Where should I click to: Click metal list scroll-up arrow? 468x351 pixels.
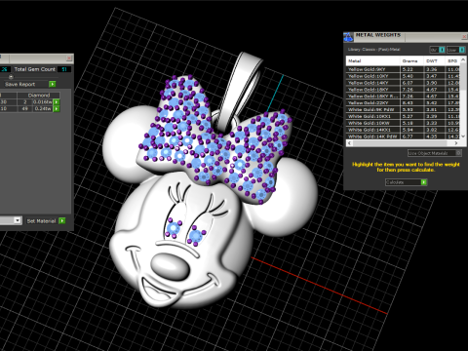coord(464,59)
